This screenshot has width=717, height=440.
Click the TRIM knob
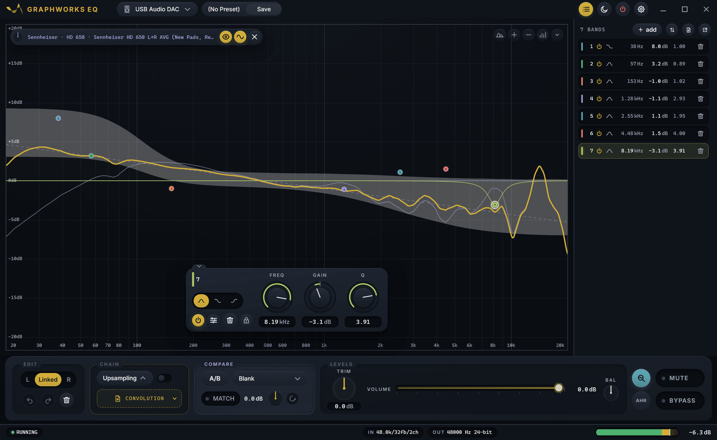click(344, 388)
